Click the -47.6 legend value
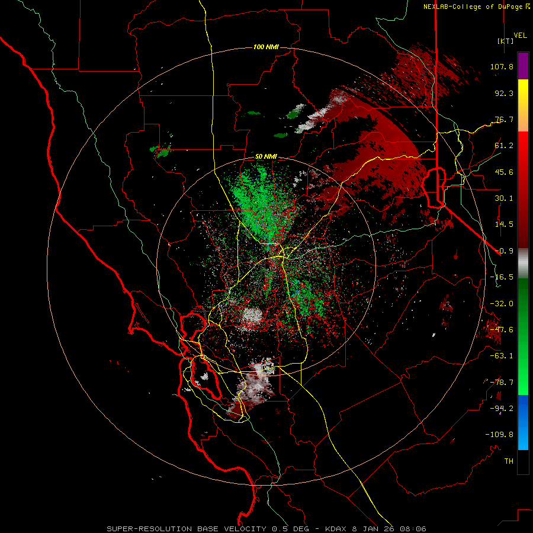This screenshot has width=533, height=533. 502,330
